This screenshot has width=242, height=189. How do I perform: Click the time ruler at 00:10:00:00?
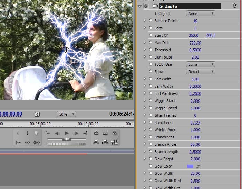click(88, 124)
